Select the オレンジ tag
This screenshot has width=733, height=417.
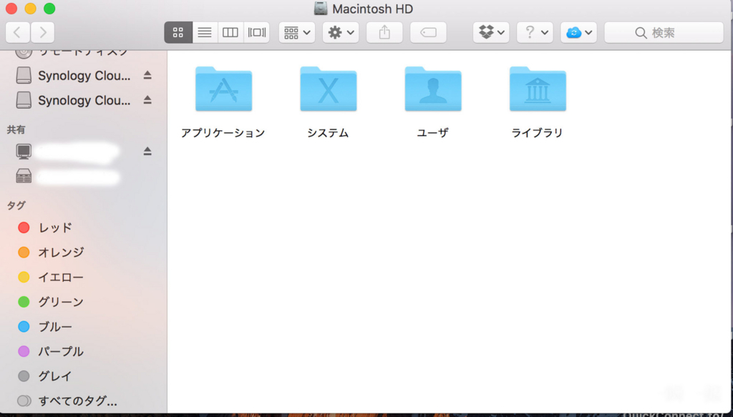51,252
